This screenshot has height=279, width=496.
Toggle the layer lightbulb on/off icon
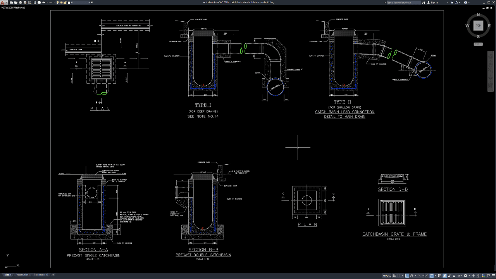click(x=58, y=2)
